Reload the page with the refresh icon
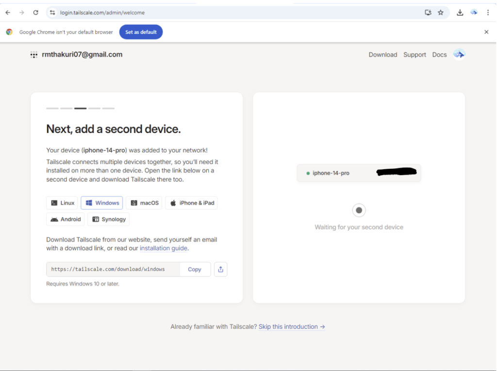 pos(35,13)
